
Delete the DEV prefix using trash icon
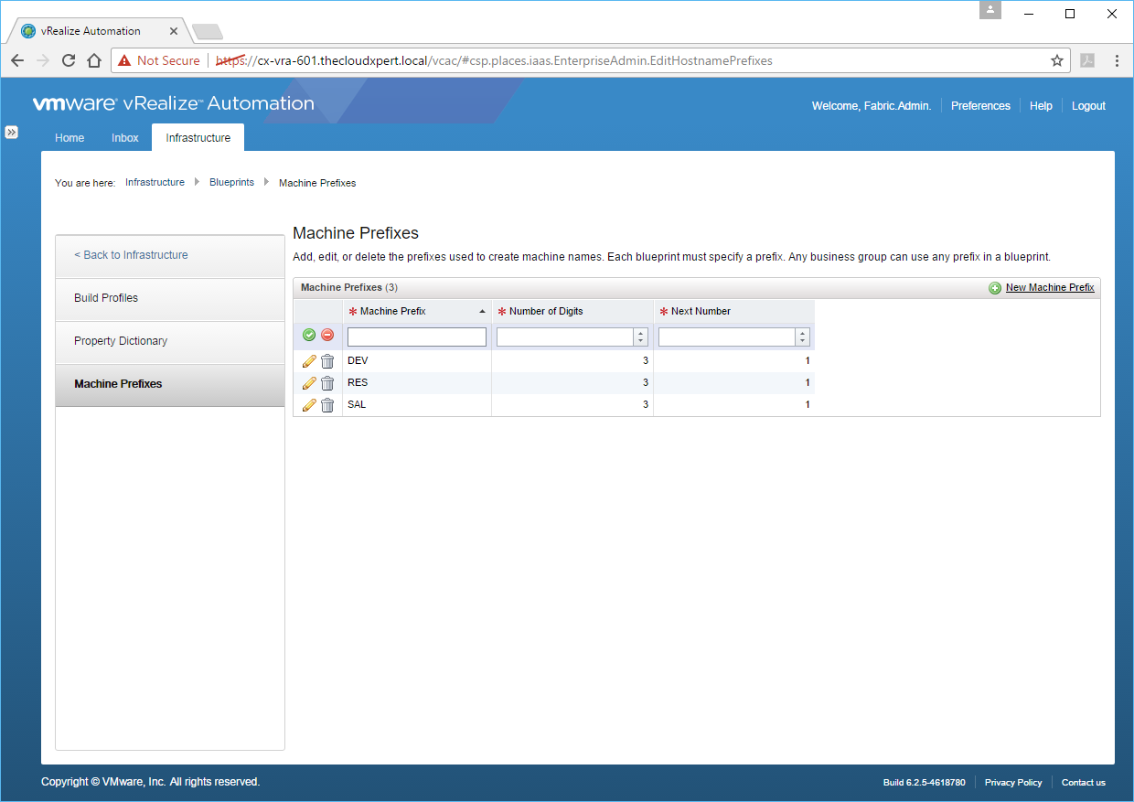(327, 361)
